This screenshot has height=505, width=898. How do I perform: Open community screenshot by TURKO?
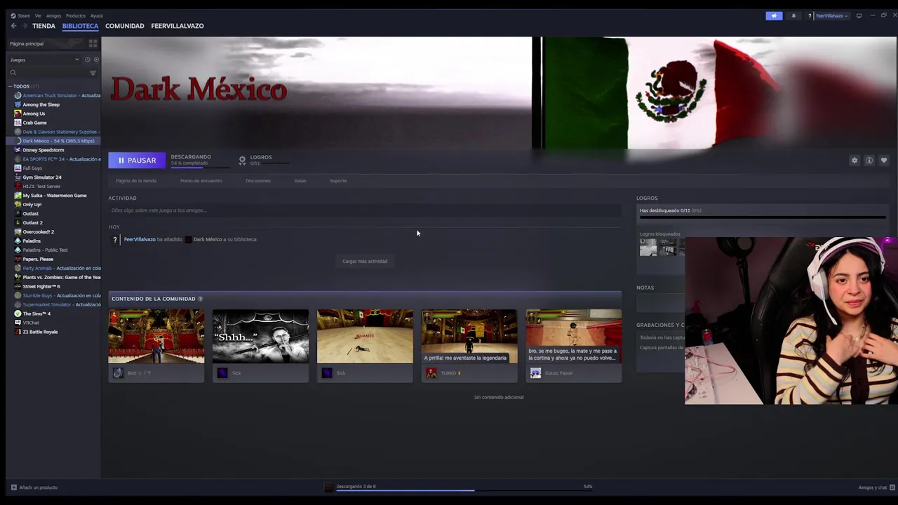coord(469,337)
